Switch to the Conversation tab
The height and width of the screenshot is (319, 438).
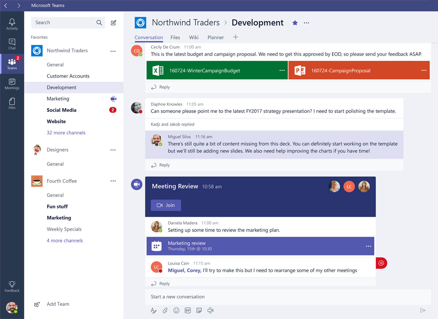pos(149,37)
